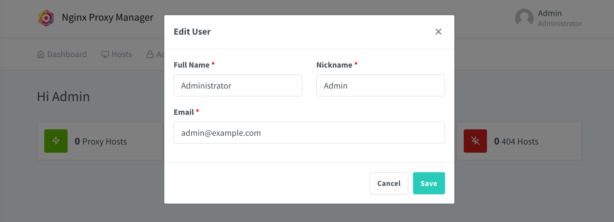Click the padlock icon in navigation

pos(150,54)
